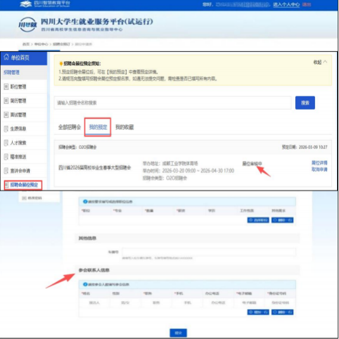Focus the 车牌号 input under 其他信息
This screenshot has height=339, width=339.
pos(209,252)
